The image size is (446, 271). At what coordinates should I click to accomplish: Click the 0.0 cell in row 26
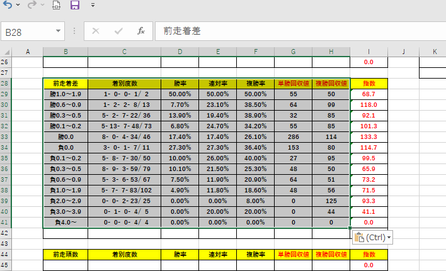click(x=369, y=62)
